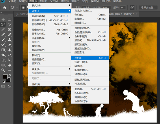Choose 画布大小(S) menu entry
The width and height of the screenshot is (160, 124).
(x=50, y=34)
